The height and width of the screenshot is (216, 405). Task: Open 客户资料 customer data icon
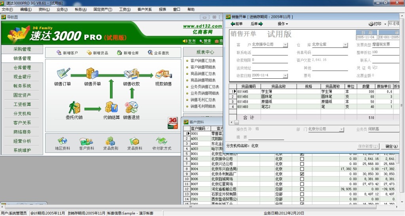[x=86, y=141]
